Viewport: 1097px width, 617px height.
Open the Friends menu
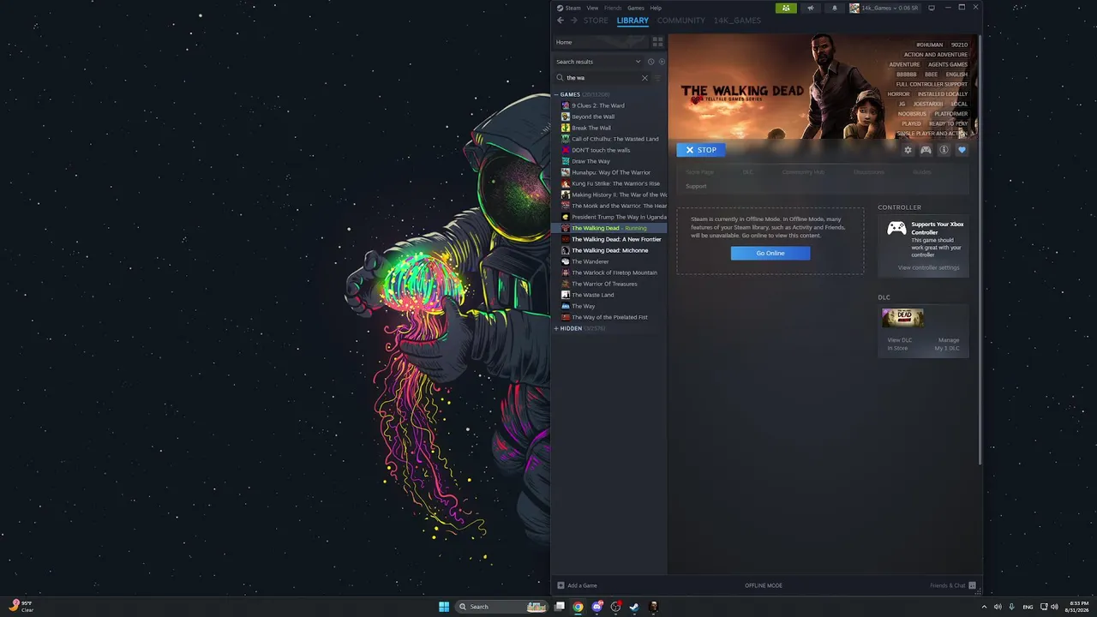point(613,8)
